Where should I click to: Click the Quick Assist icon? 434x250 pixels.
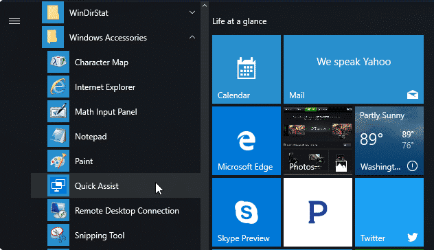(58, 185)
